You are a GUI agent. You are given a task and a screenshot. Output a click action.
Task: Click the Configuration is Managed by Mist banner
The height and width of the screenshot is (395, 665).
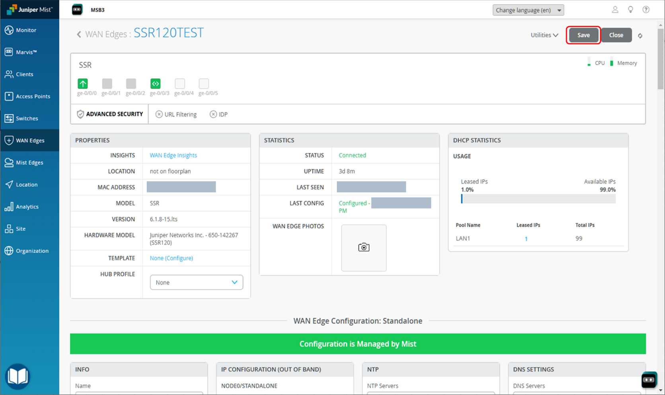click(358, 344)
